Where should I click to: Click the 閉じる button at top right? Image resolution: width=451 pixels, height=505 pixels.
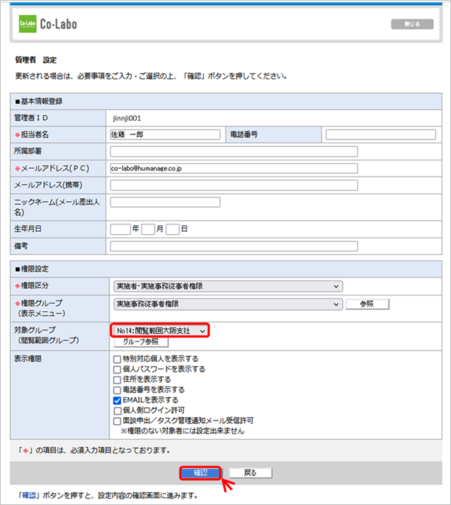[412, 24]
